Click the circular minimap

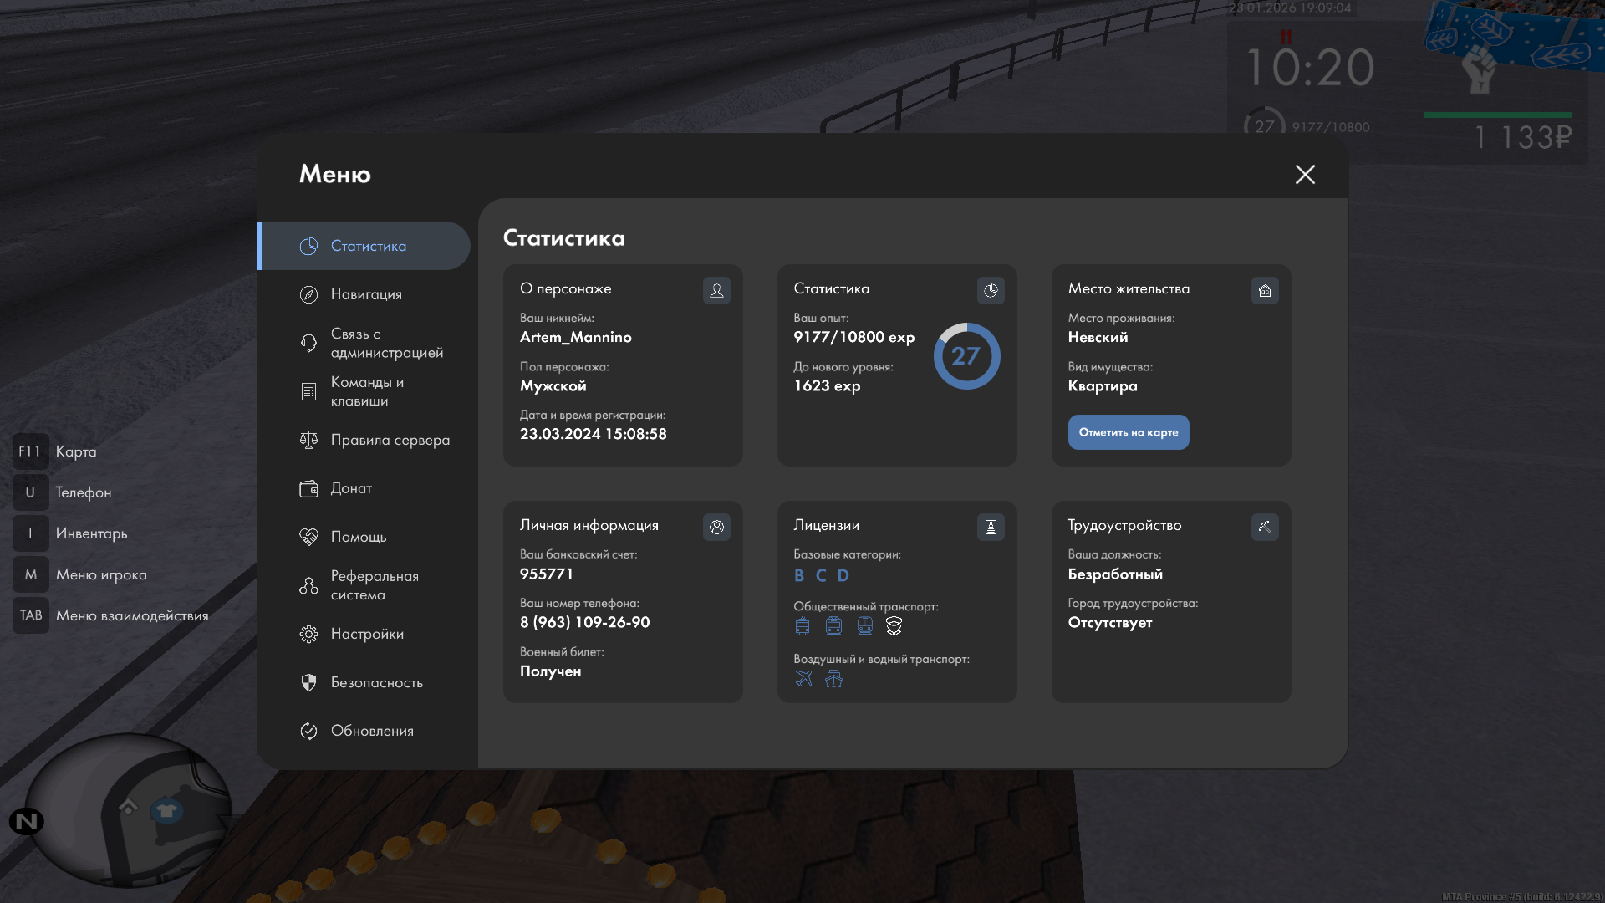pyautogui.click(x=130, y=811)
